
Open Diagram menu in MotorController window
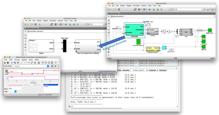pyautogui.click(x=129, y=6)
